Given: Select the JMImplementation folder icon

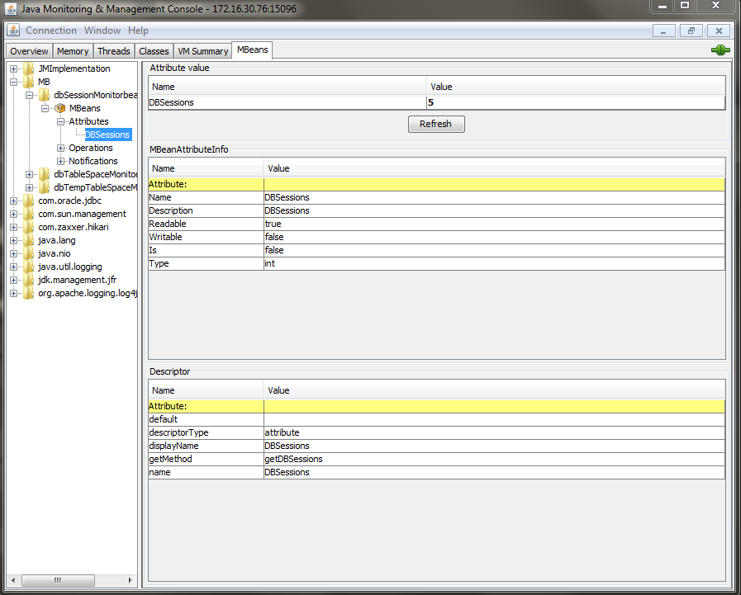Looking at the screenshot, I should click(x=28, y=68).
